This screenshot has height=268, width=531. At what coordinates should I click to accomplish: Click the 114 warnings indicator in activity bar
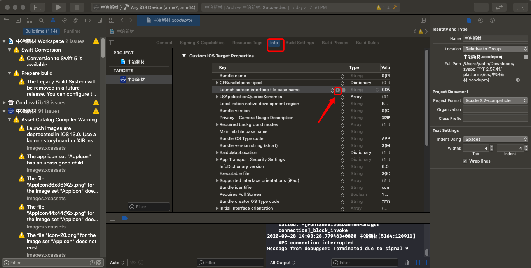pos(383,7)
